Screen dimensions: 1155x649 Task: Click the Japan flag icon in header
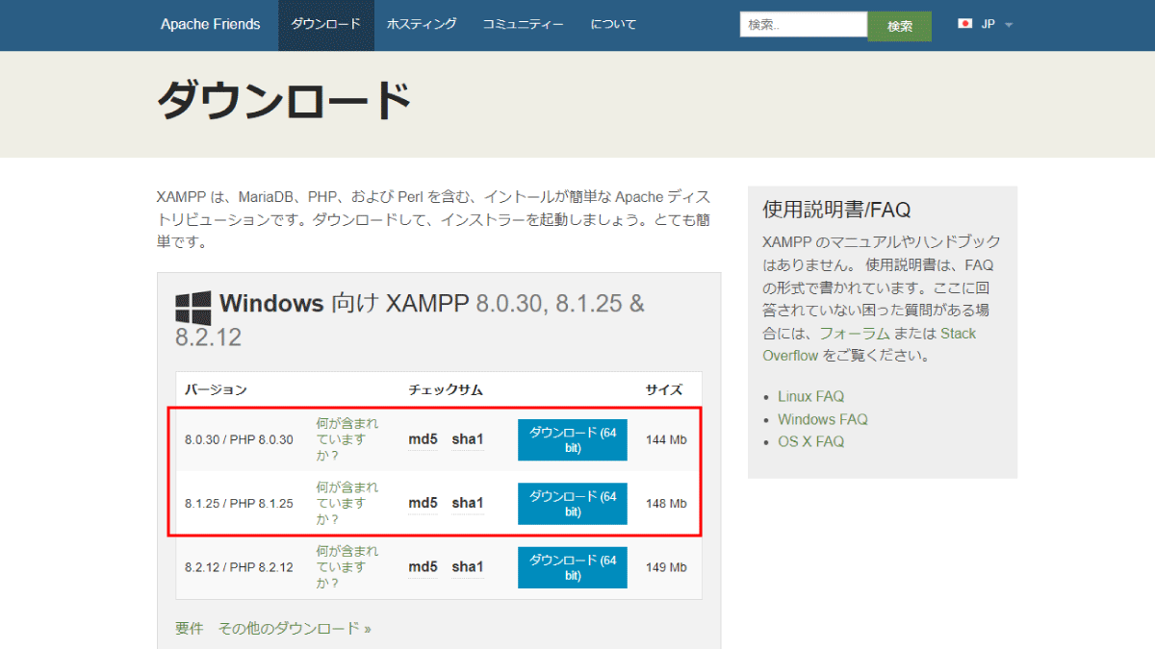coord(965,24)
